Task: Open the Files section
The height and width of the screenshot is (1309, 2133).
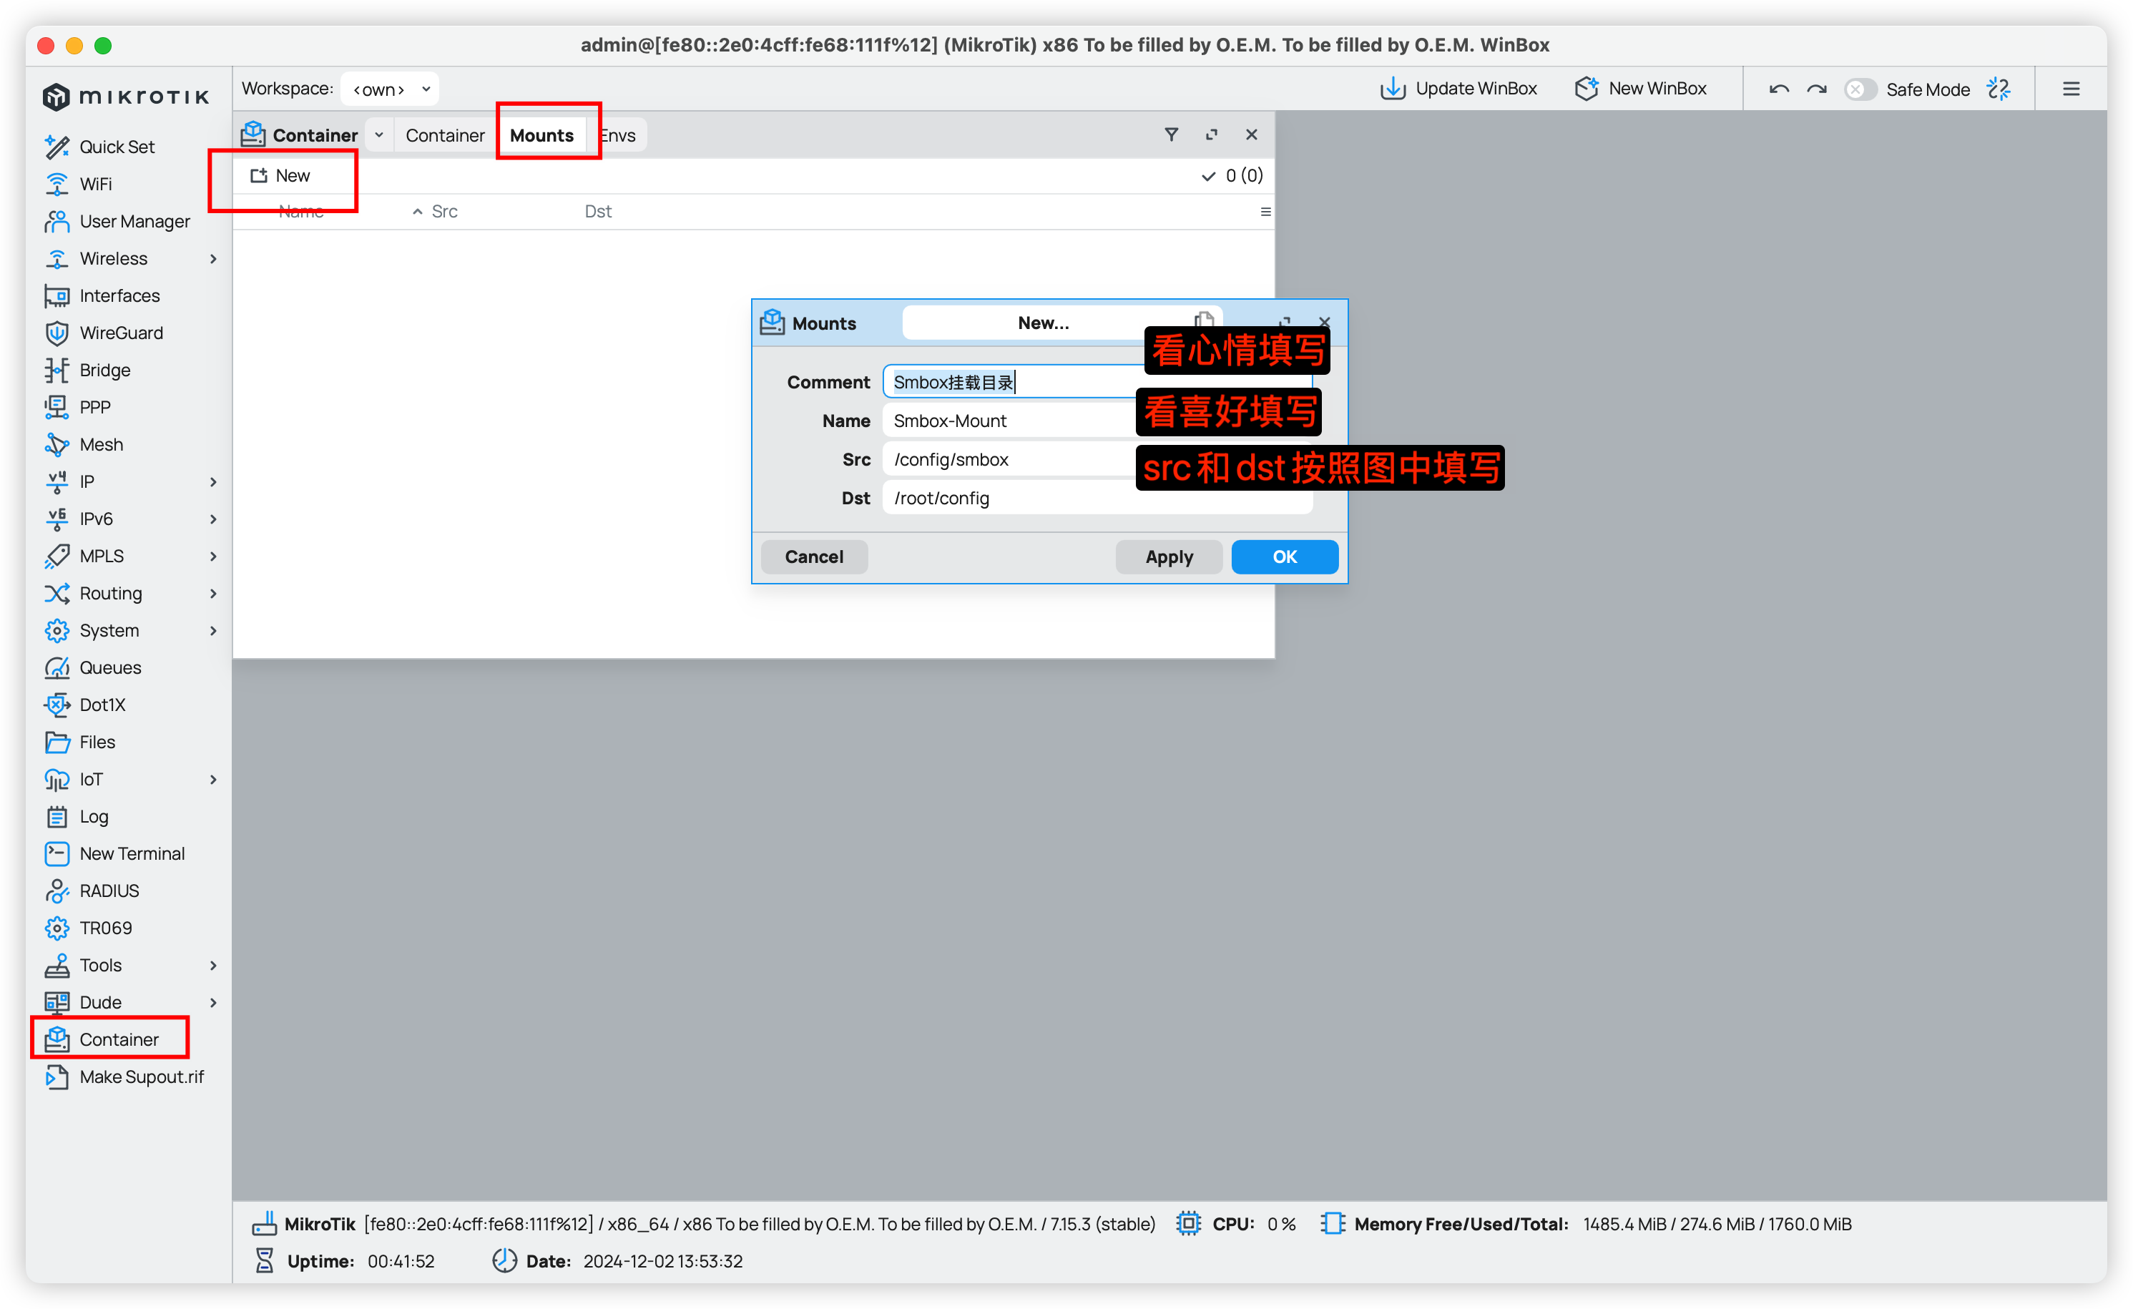Action: (97, 742)
